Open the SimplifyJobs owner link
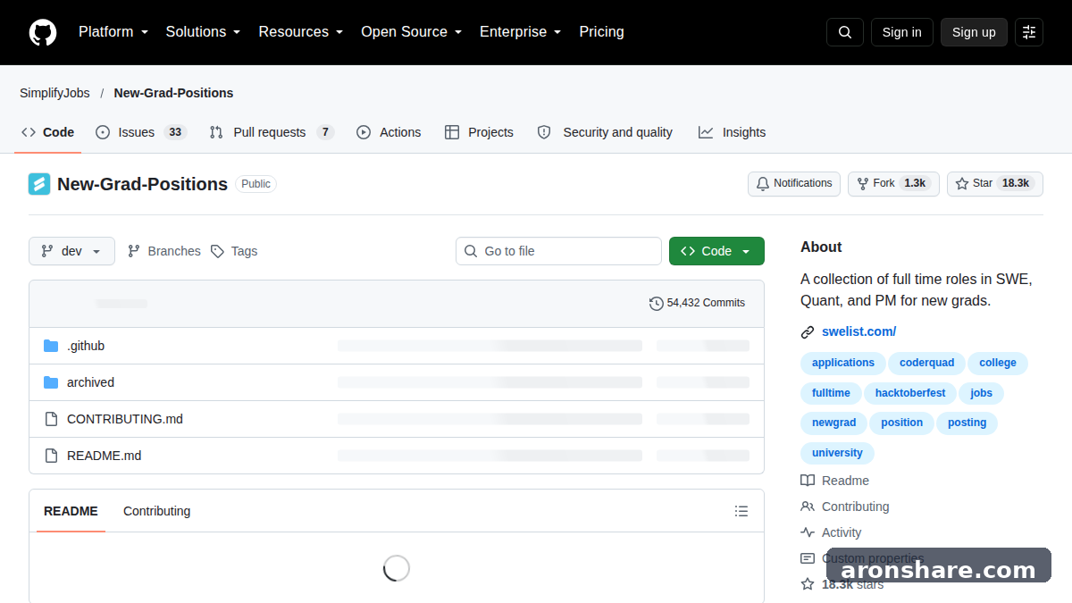This screenshot has height=603, width=1072. pos(54,93)
